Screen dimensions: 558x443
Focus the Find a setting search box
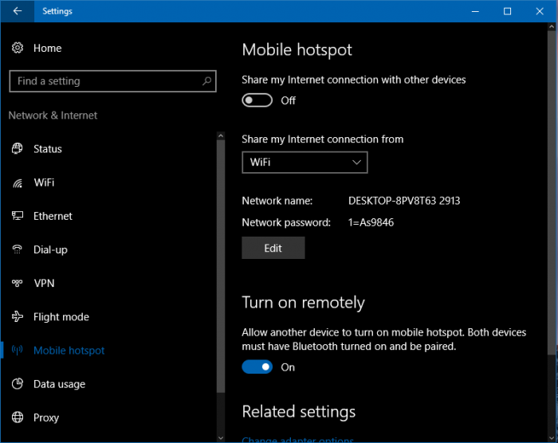pyautogui.click(x=112, y=81)
